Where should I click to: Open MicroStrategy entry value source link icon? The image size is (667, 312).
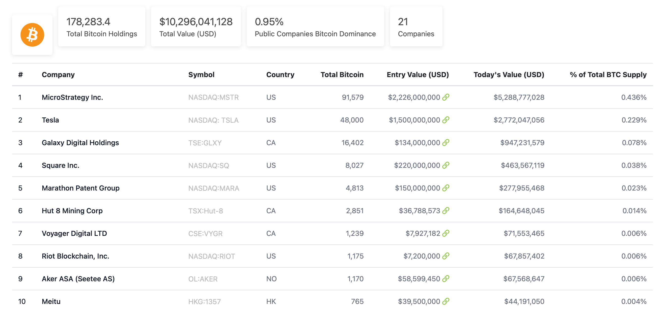tap(446, 97)
